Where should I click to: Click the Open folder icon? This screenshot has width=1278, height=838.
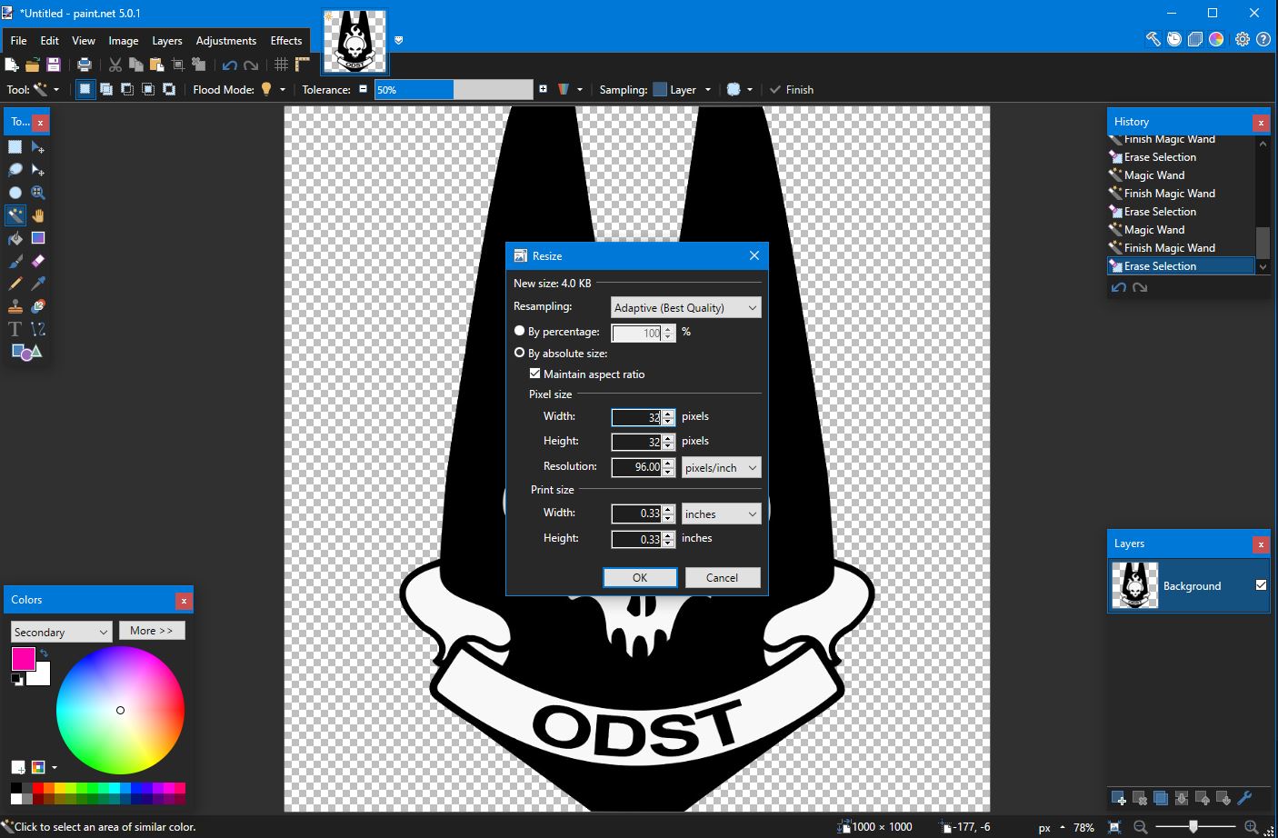coord(33,65)
